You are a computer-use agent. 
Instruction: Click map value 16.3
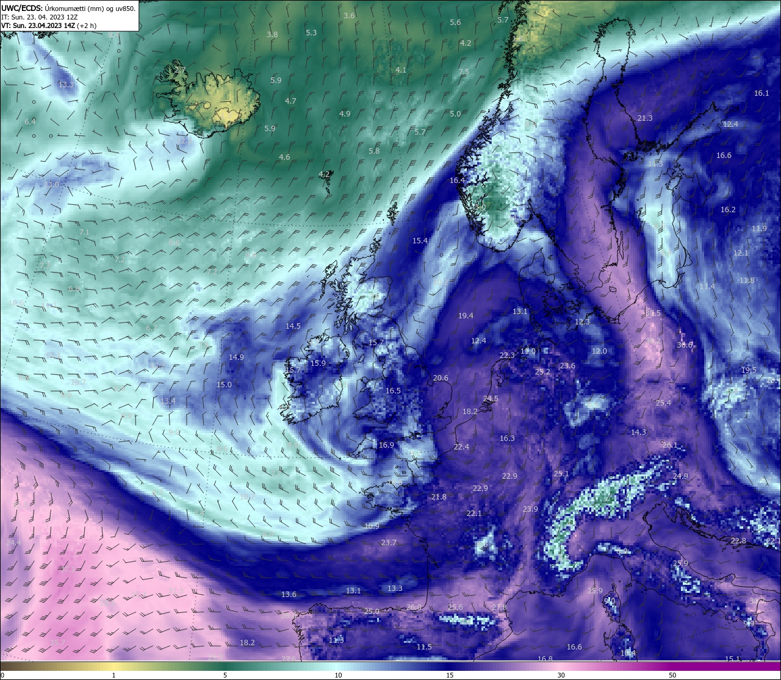click(507, 438)
